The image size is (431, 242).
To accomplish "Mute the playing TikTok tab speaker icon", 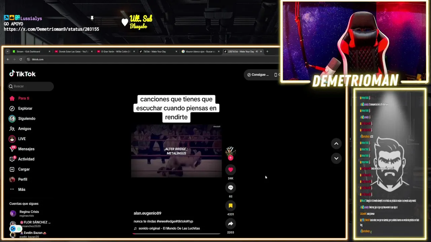I will pyautogui.click(x=257, y=51).
